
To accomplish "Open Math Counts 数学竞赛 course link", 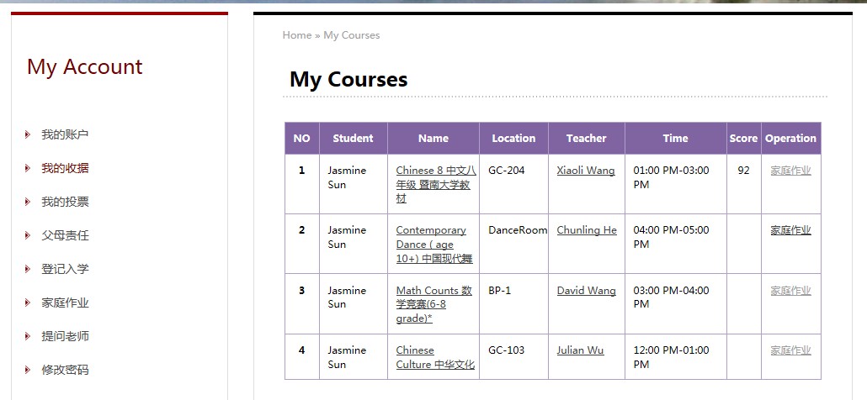I will [434, 304].
